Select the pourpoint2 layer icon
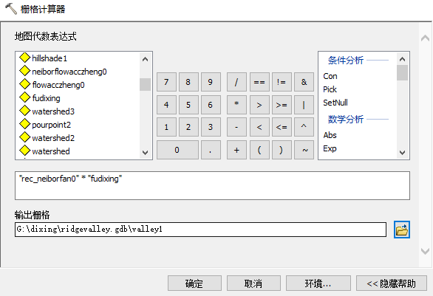This screenshot has height=296, width=433. coord(24,124)
